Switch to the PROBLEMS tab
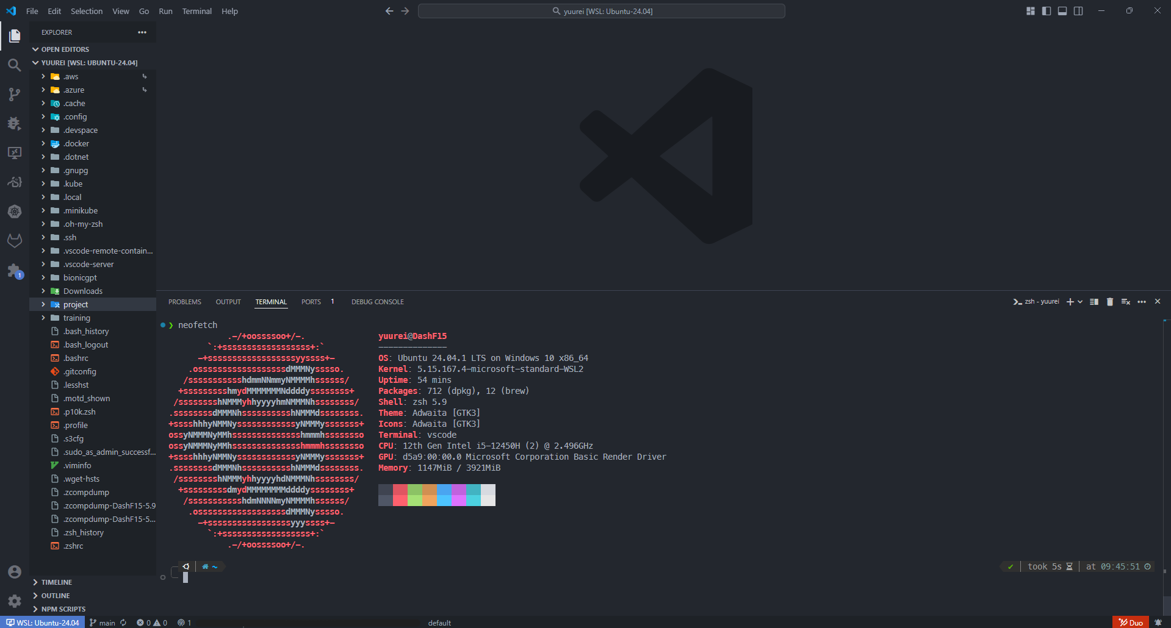Image resolution: width=1171 pixels, height=628 pixels. click(x=184, y=302)
